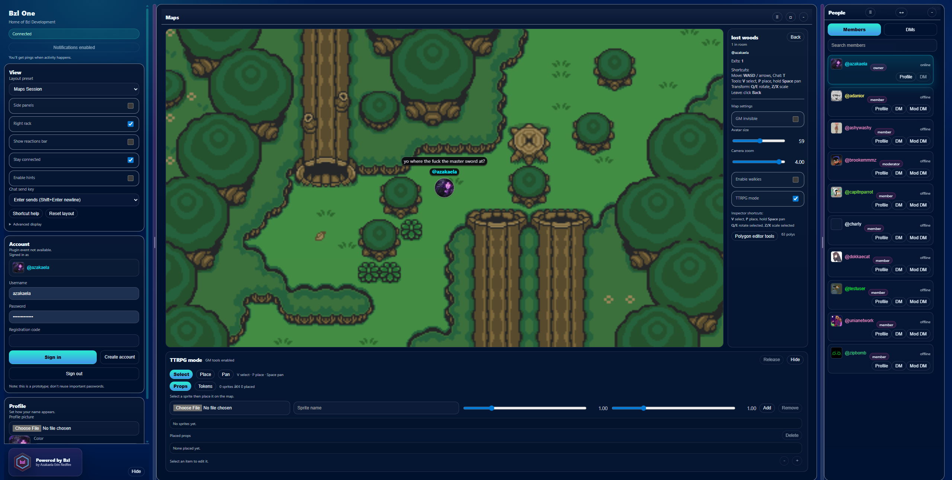Disable the Right rack checkbox
952x480 pixels.
coord(131,124)
